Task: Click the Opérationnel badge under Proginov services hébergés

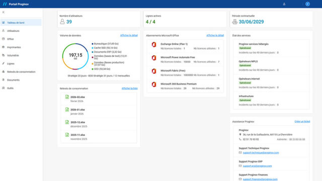Action: (x=245, y=48)
